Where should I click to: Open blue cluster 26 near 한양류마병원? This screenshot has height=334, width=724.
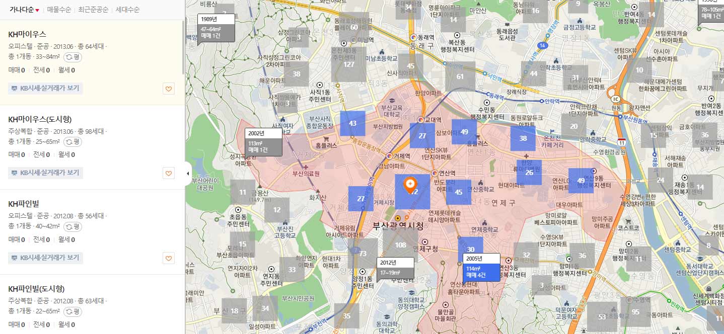(x=529, y=173)
